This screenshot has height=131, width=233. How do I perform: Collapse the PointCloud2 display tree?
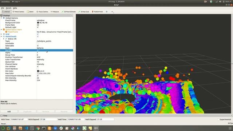click(1, 36)
